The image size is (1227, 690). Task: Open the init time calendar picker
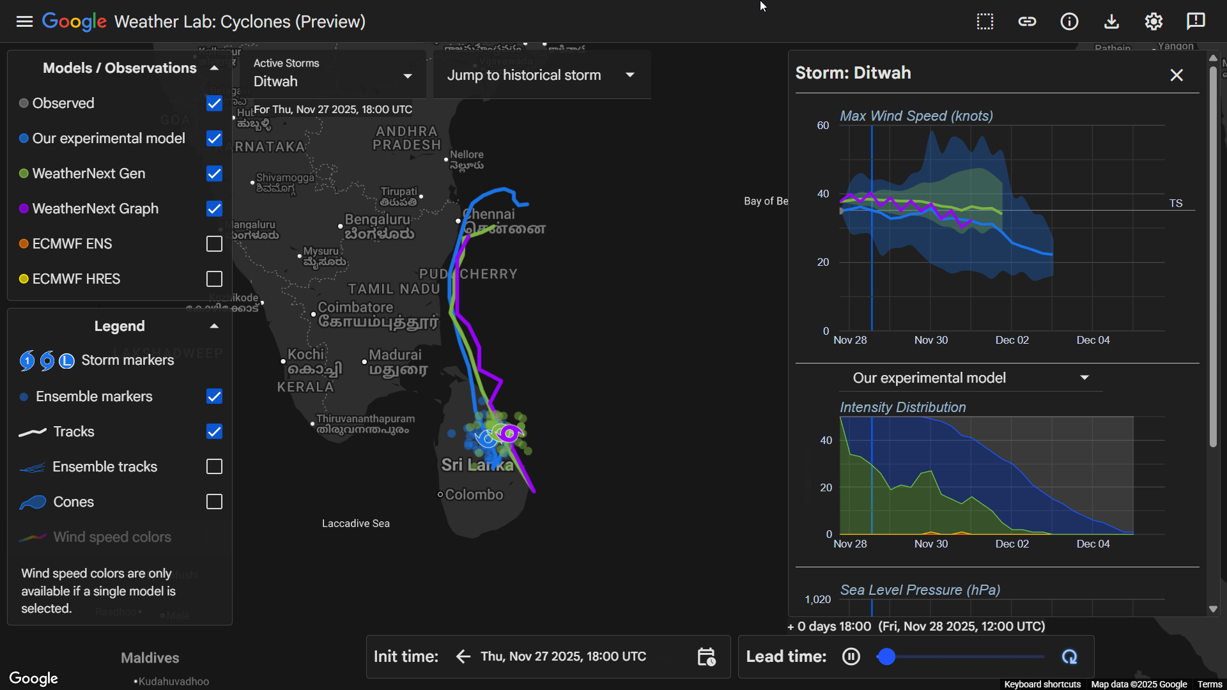(706, 656)
